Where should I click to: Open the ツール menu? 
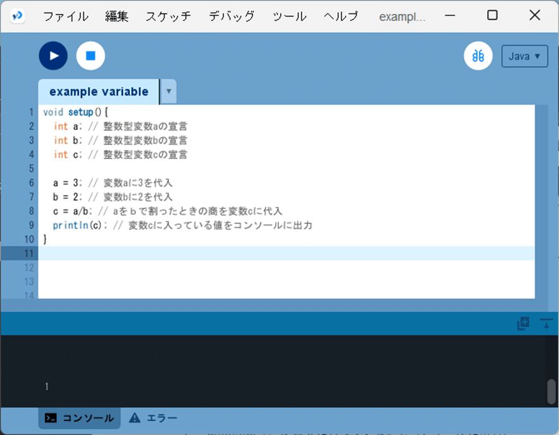tap(289, 16)
